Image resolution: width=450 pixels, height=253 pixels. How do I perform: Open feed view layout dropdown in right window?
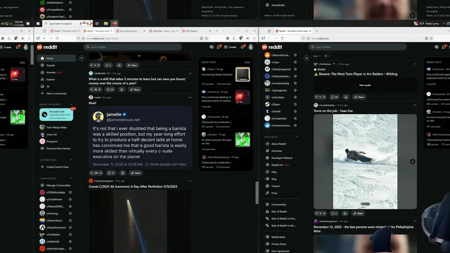[x=327, y=56]
